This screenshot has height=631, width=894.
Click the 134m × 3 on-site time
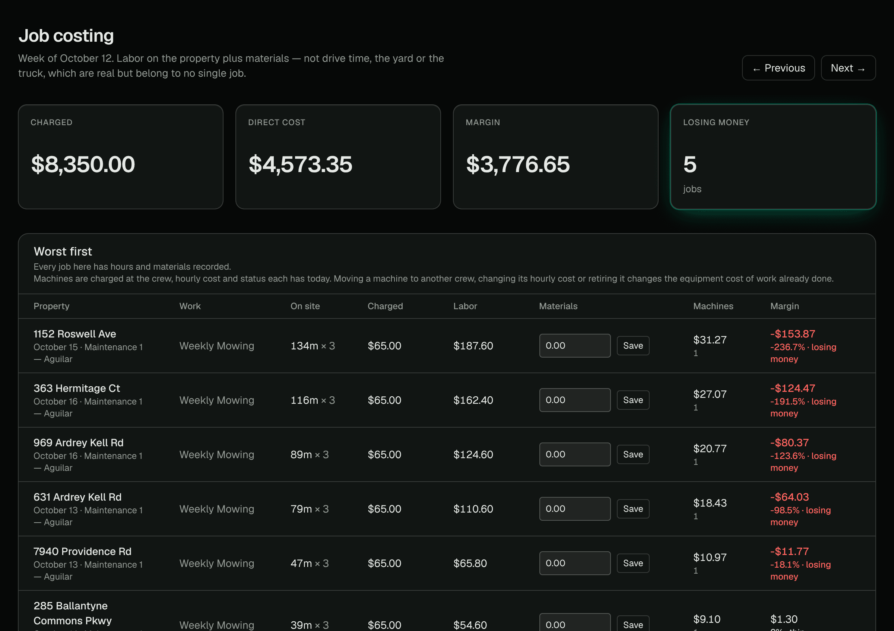point(313,346)
